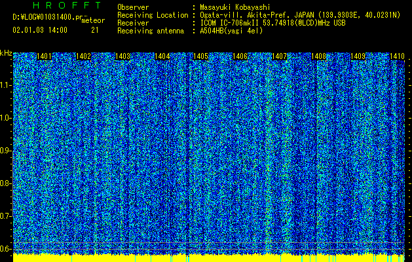Click the 1404 time marker
This screenshot has height=262, width=412.
coord(162,56)
